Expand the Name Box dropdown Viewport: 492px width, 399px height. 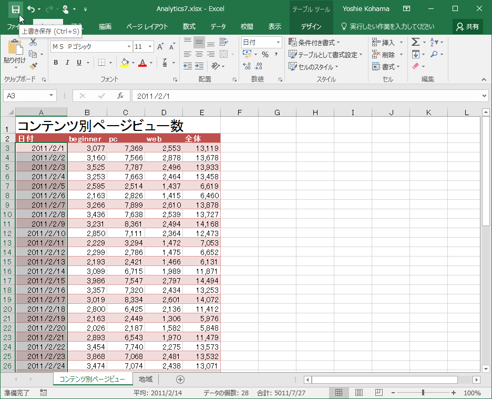[51, 96]
